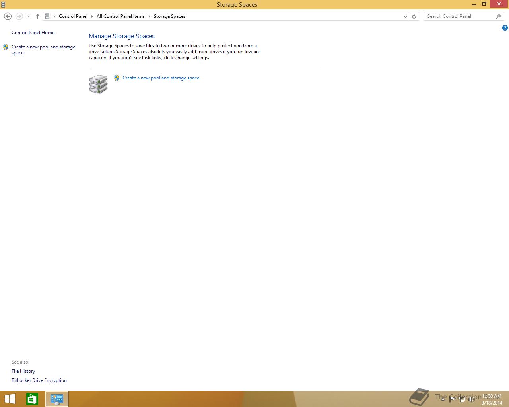
Task: Open BitLocker Drive Encryption link
Action: click(x=39, y=380)
